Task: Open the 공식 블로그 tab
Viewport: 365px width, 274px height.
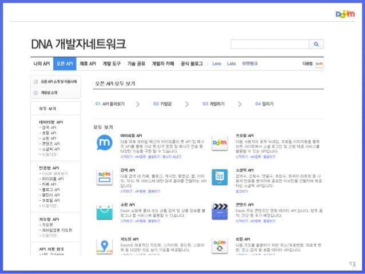Action: [x=192, y=63]
